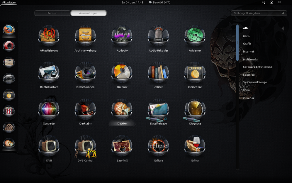Filter apps by Grafik category
292x183 pixels.
coord(247,44)
